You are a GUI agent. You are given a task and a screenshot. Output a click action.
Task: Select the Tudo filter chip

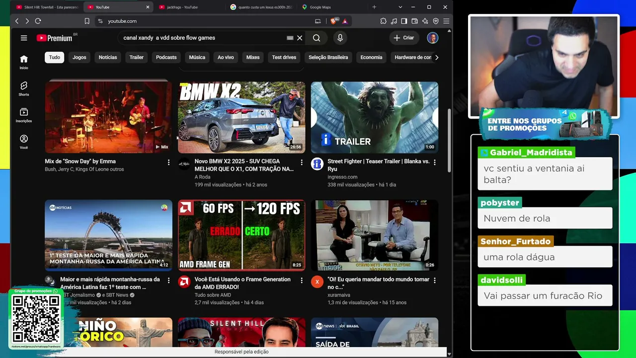point(55,57)
